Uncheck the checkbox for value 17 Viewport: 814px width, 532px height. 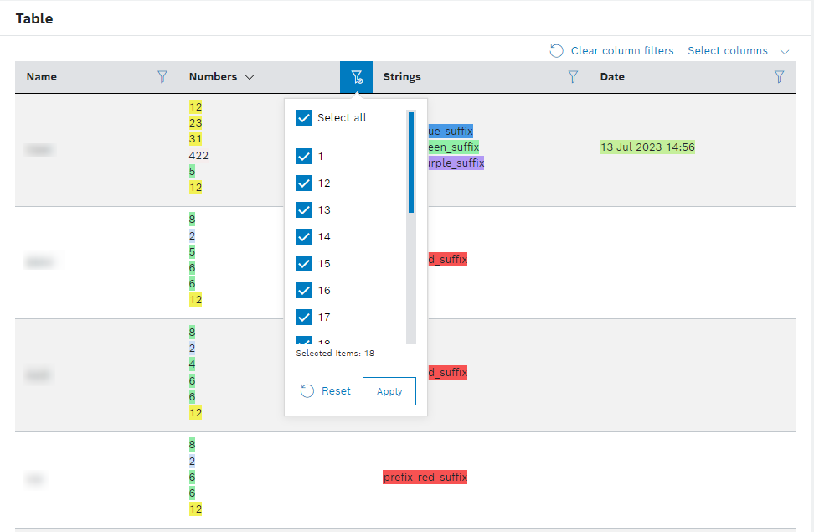(304, 318)
